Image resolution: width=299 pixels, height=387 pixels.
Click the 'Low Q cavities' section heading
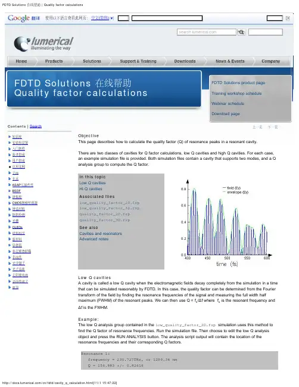95,278
